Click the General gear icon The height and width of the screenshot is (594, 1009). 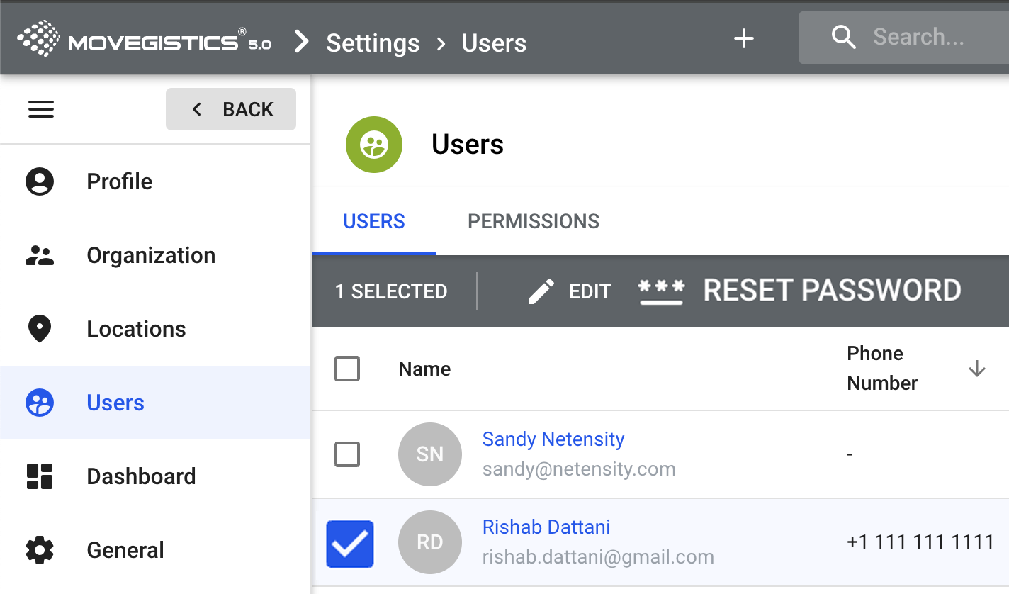pyautogui.click(x=40, y=550)
